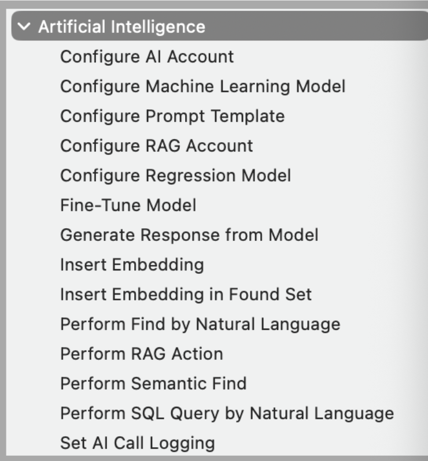428x461 pixels.
Task: Click the word Model in Fine-Tune Model
Action: 171,205
